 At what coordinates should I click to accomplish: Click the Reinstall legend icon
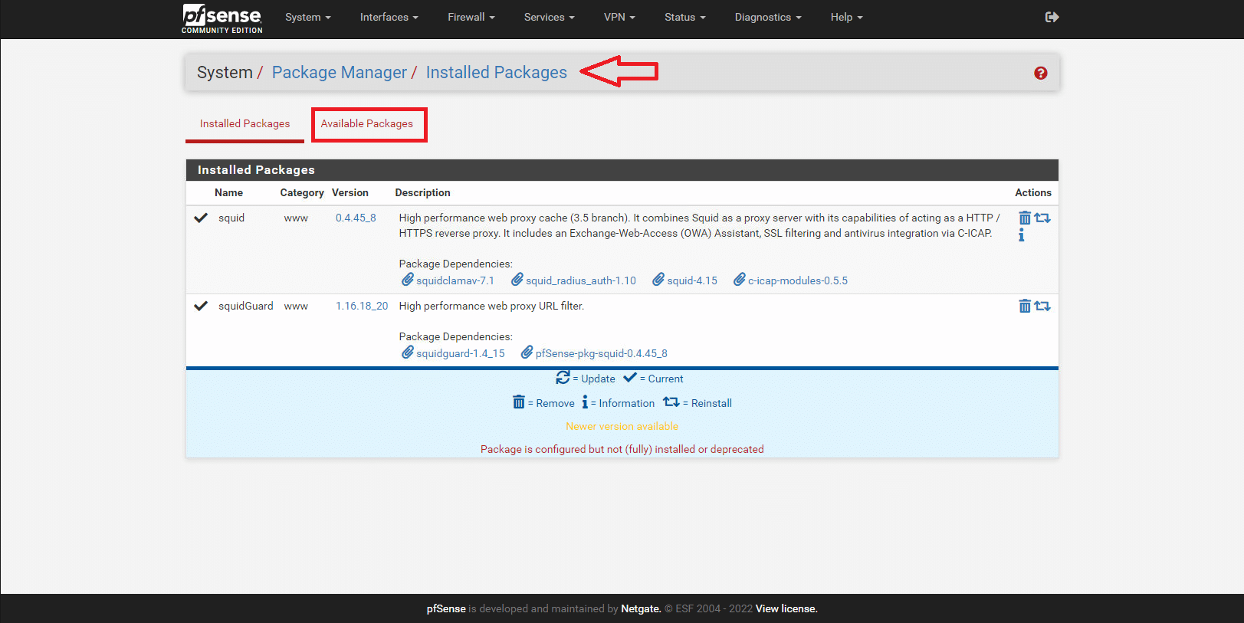(671, 402)
